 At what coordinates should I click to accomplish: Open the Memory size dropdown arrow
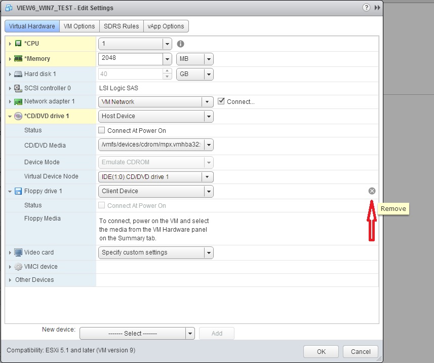(x=167, y=59)
